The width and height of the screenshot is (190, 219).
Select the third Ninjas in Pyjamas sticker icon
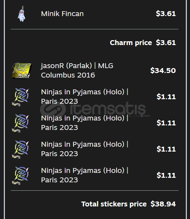click(21, 149)
